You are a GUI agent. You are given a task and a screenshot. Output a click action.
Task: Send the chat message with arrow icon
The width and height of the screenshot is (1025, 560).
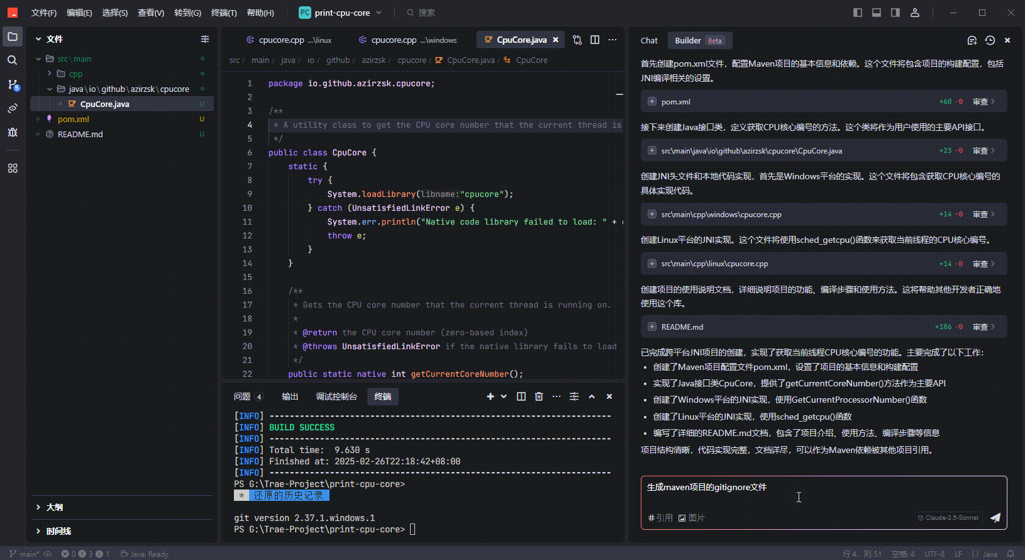click(995, 517)
